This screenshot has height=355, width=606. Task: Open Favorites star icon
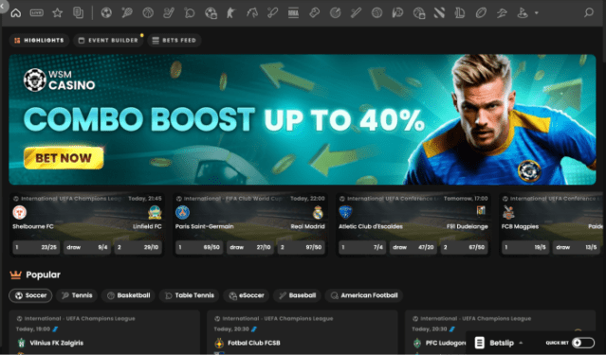(x=57, y=12)
